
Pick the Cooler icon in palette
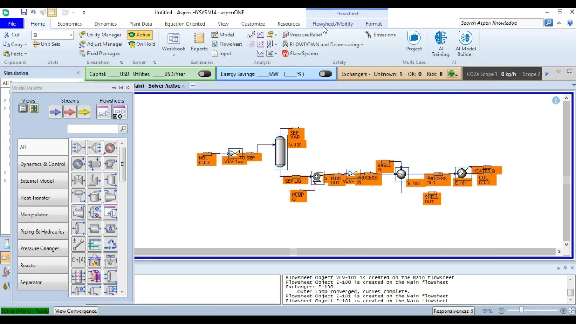pos(78,164)
